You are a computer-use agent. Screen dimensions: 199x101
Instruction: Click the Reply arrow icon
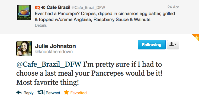click(19, 93)
